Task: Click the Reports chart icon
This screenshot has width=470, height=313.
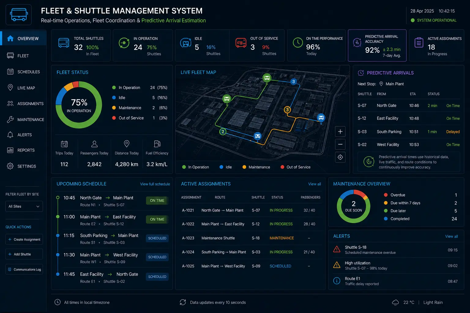Action: tap(10, 150)
